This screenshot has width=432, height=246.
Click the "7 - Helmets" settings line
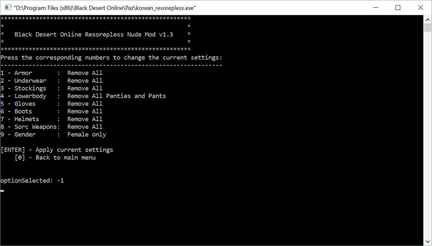pos(51,119)
